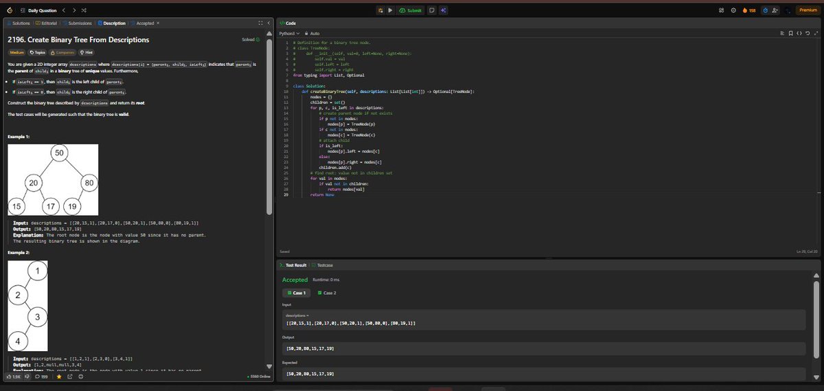The height and width of the screenshot is (391, 824).
Task: Switch to the Solutions tab
Action: click(x=18, y=23)
